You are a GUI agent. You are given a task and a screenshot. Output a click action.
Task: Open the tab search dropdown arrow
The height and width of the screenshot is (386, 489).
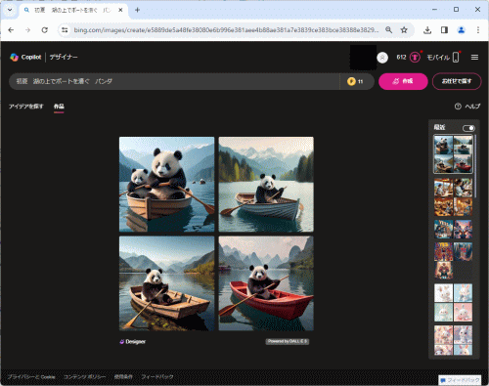coord(10,10)
